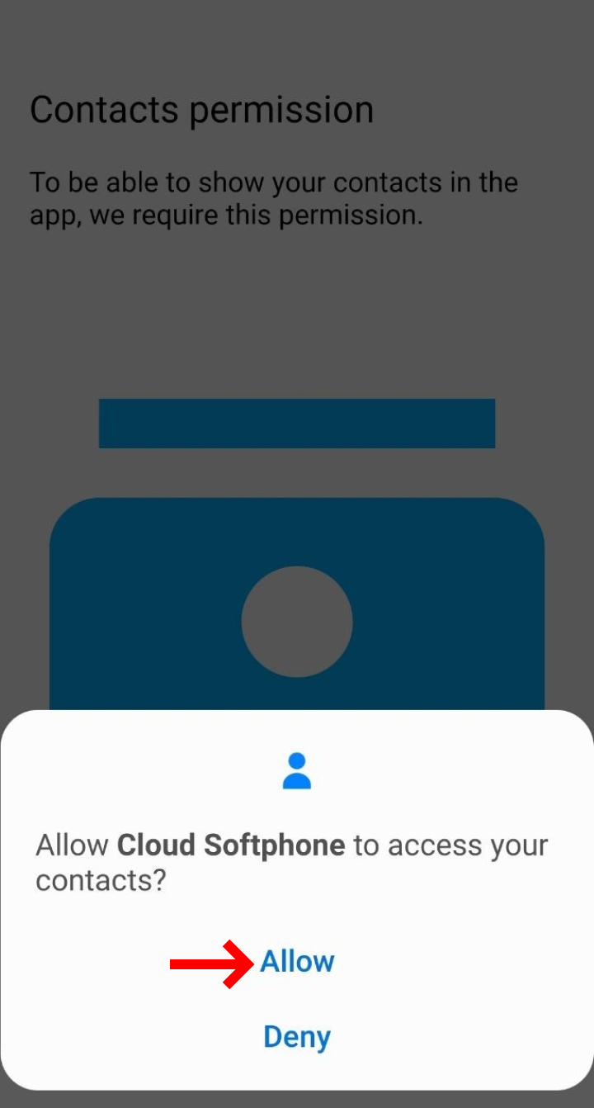The height and width of the screenshot is (1108, 594).
Task: Click the dark blue bar above the card
Action: [297, 424]
